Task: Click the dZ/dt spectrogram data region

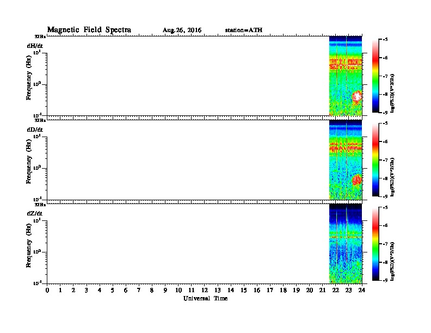Action: click(346, 244)
